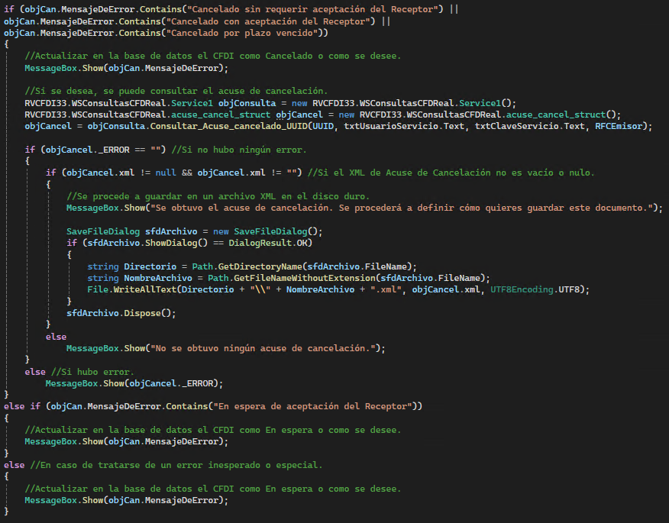This screenshot has height=523, width=669.
Task: Click the sfdArchivo.ShowDialog() call
Action: click(x=147, y=243)
